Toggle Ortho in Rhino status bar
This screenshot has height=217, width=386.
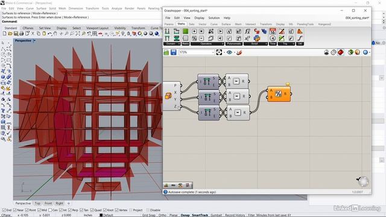point(162,215)
